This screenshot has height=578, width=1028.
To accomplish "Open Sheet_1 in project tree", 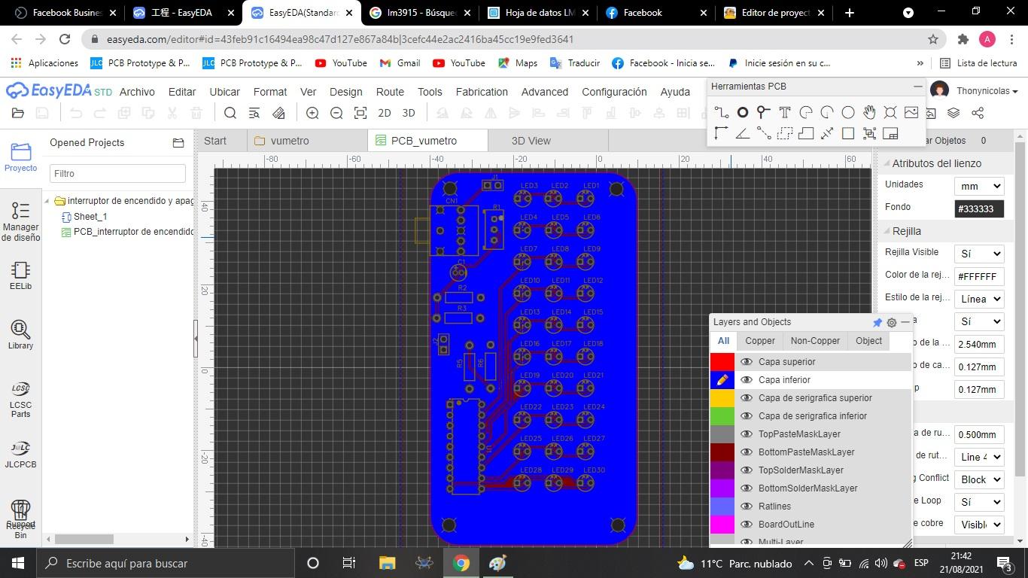I will (x=90, y=217).
